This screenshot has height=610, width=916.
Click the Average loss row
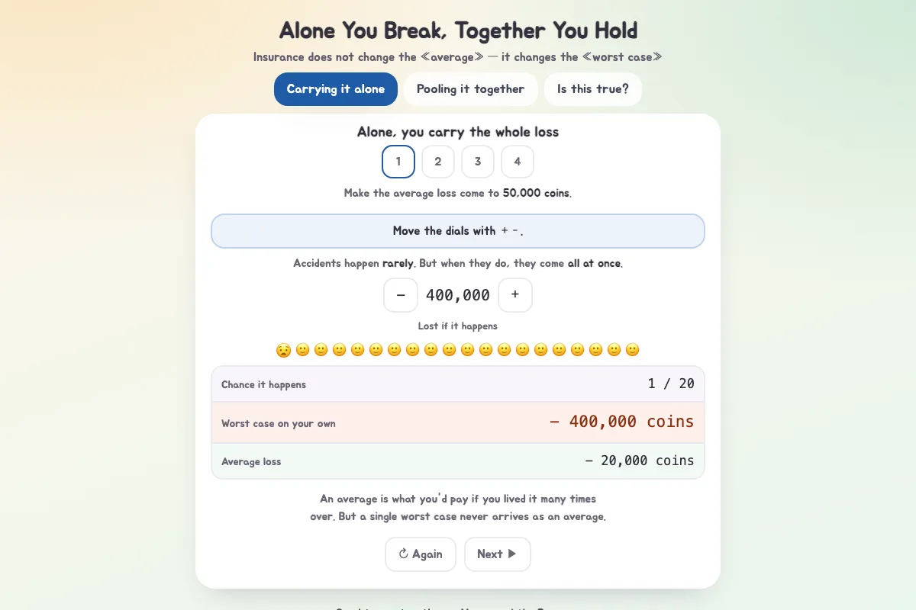(x=458, y=461)
